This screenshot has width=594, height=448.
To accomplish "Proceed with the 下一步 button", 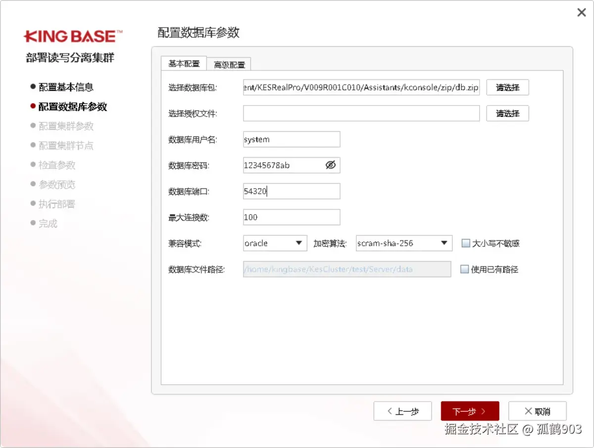I will [470, 411].
